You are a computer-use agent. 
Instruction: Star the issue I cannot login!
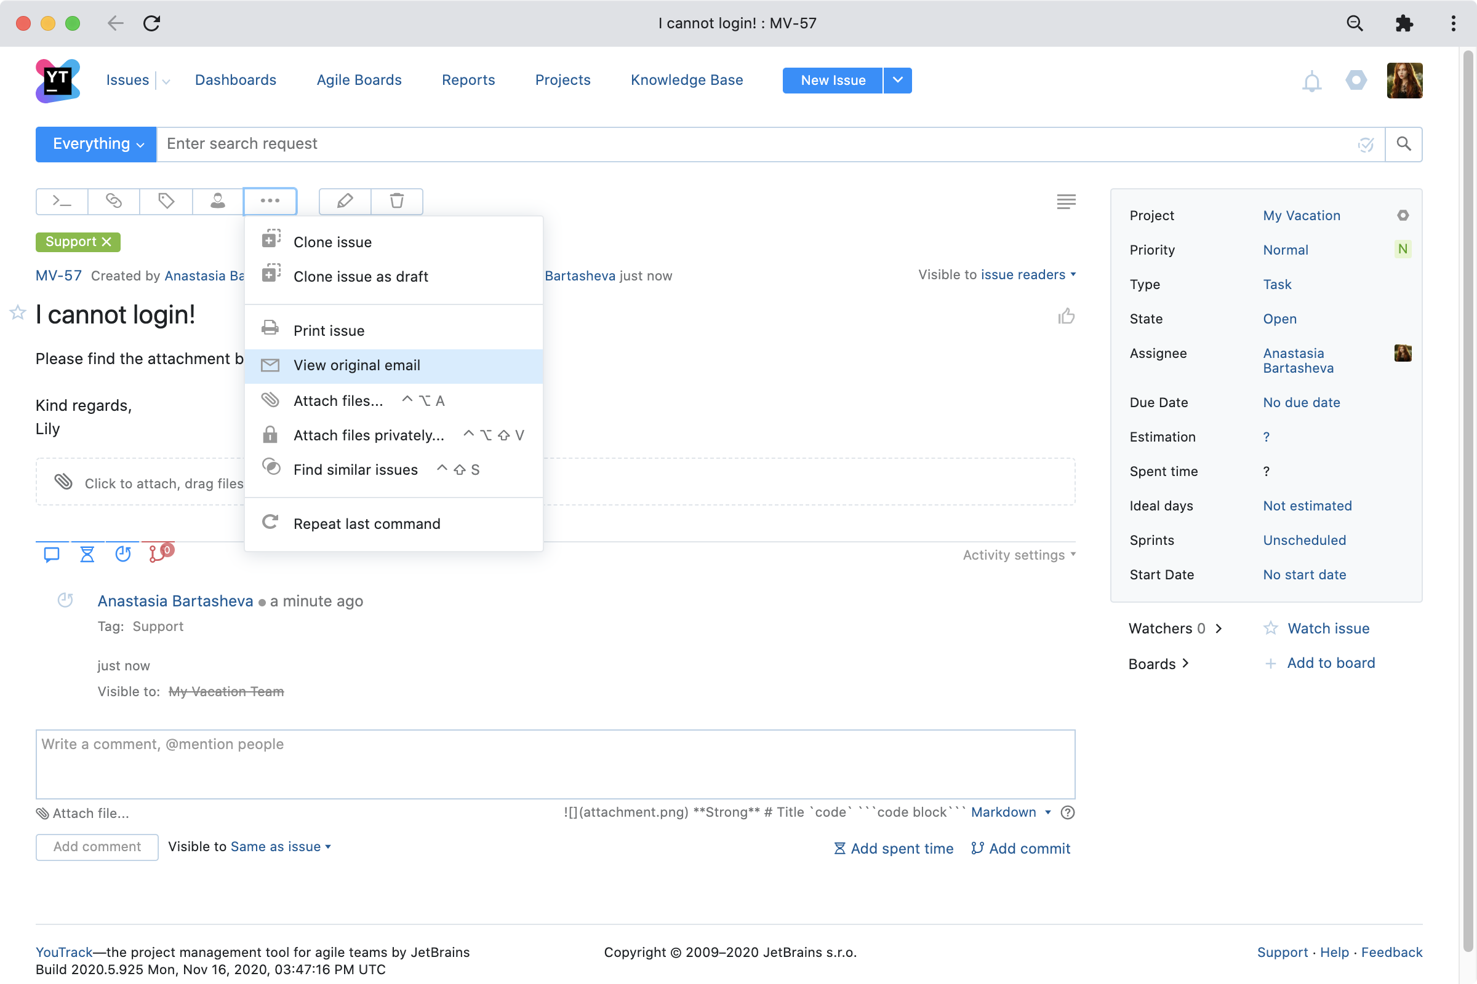(x=18, y=312)
